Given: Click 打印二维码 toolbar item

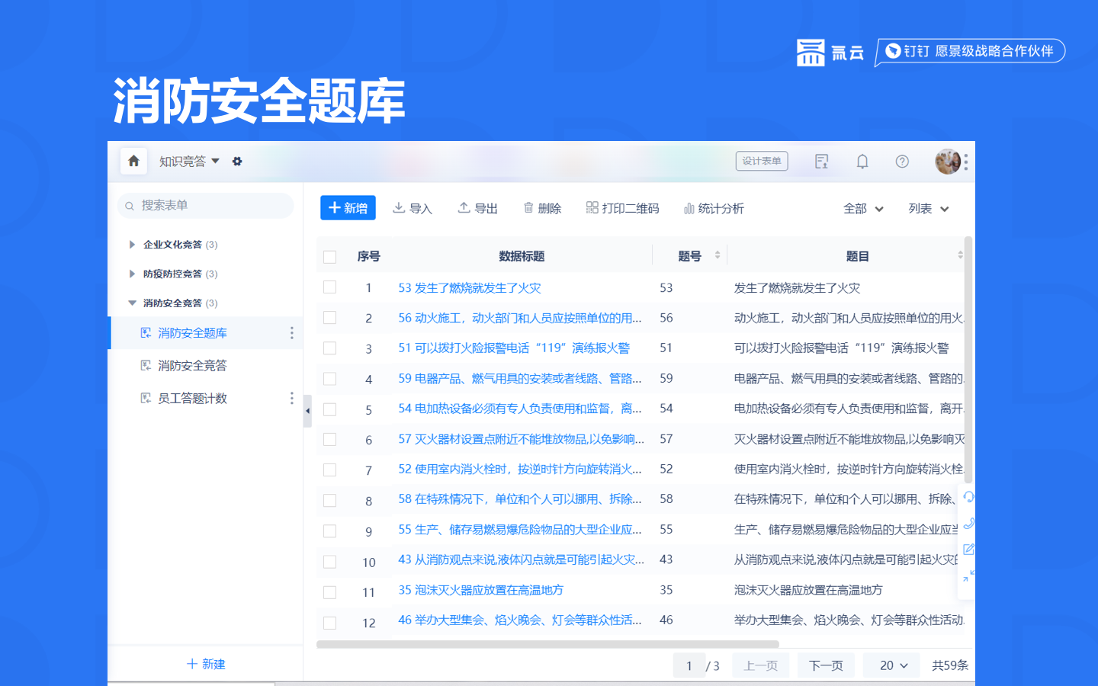Looking at the screenshot, I should point(622,208).
